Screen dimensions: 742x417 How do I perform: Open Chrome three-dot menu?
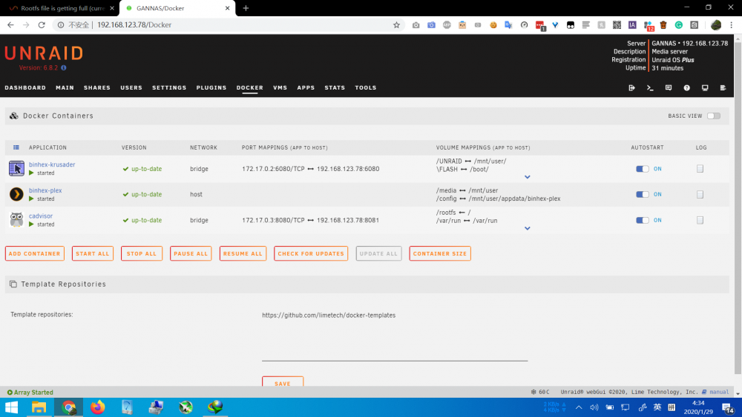click(x=732, y=25)
